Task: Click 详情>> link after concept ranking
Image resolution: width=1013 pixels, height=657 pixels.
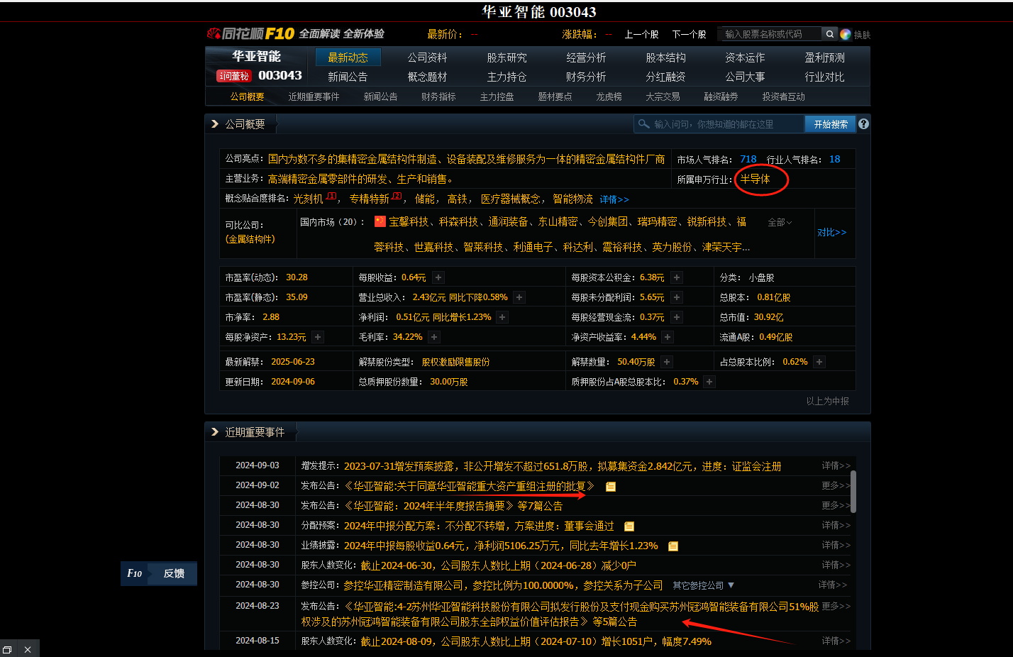Action: [x=614, y=199]
